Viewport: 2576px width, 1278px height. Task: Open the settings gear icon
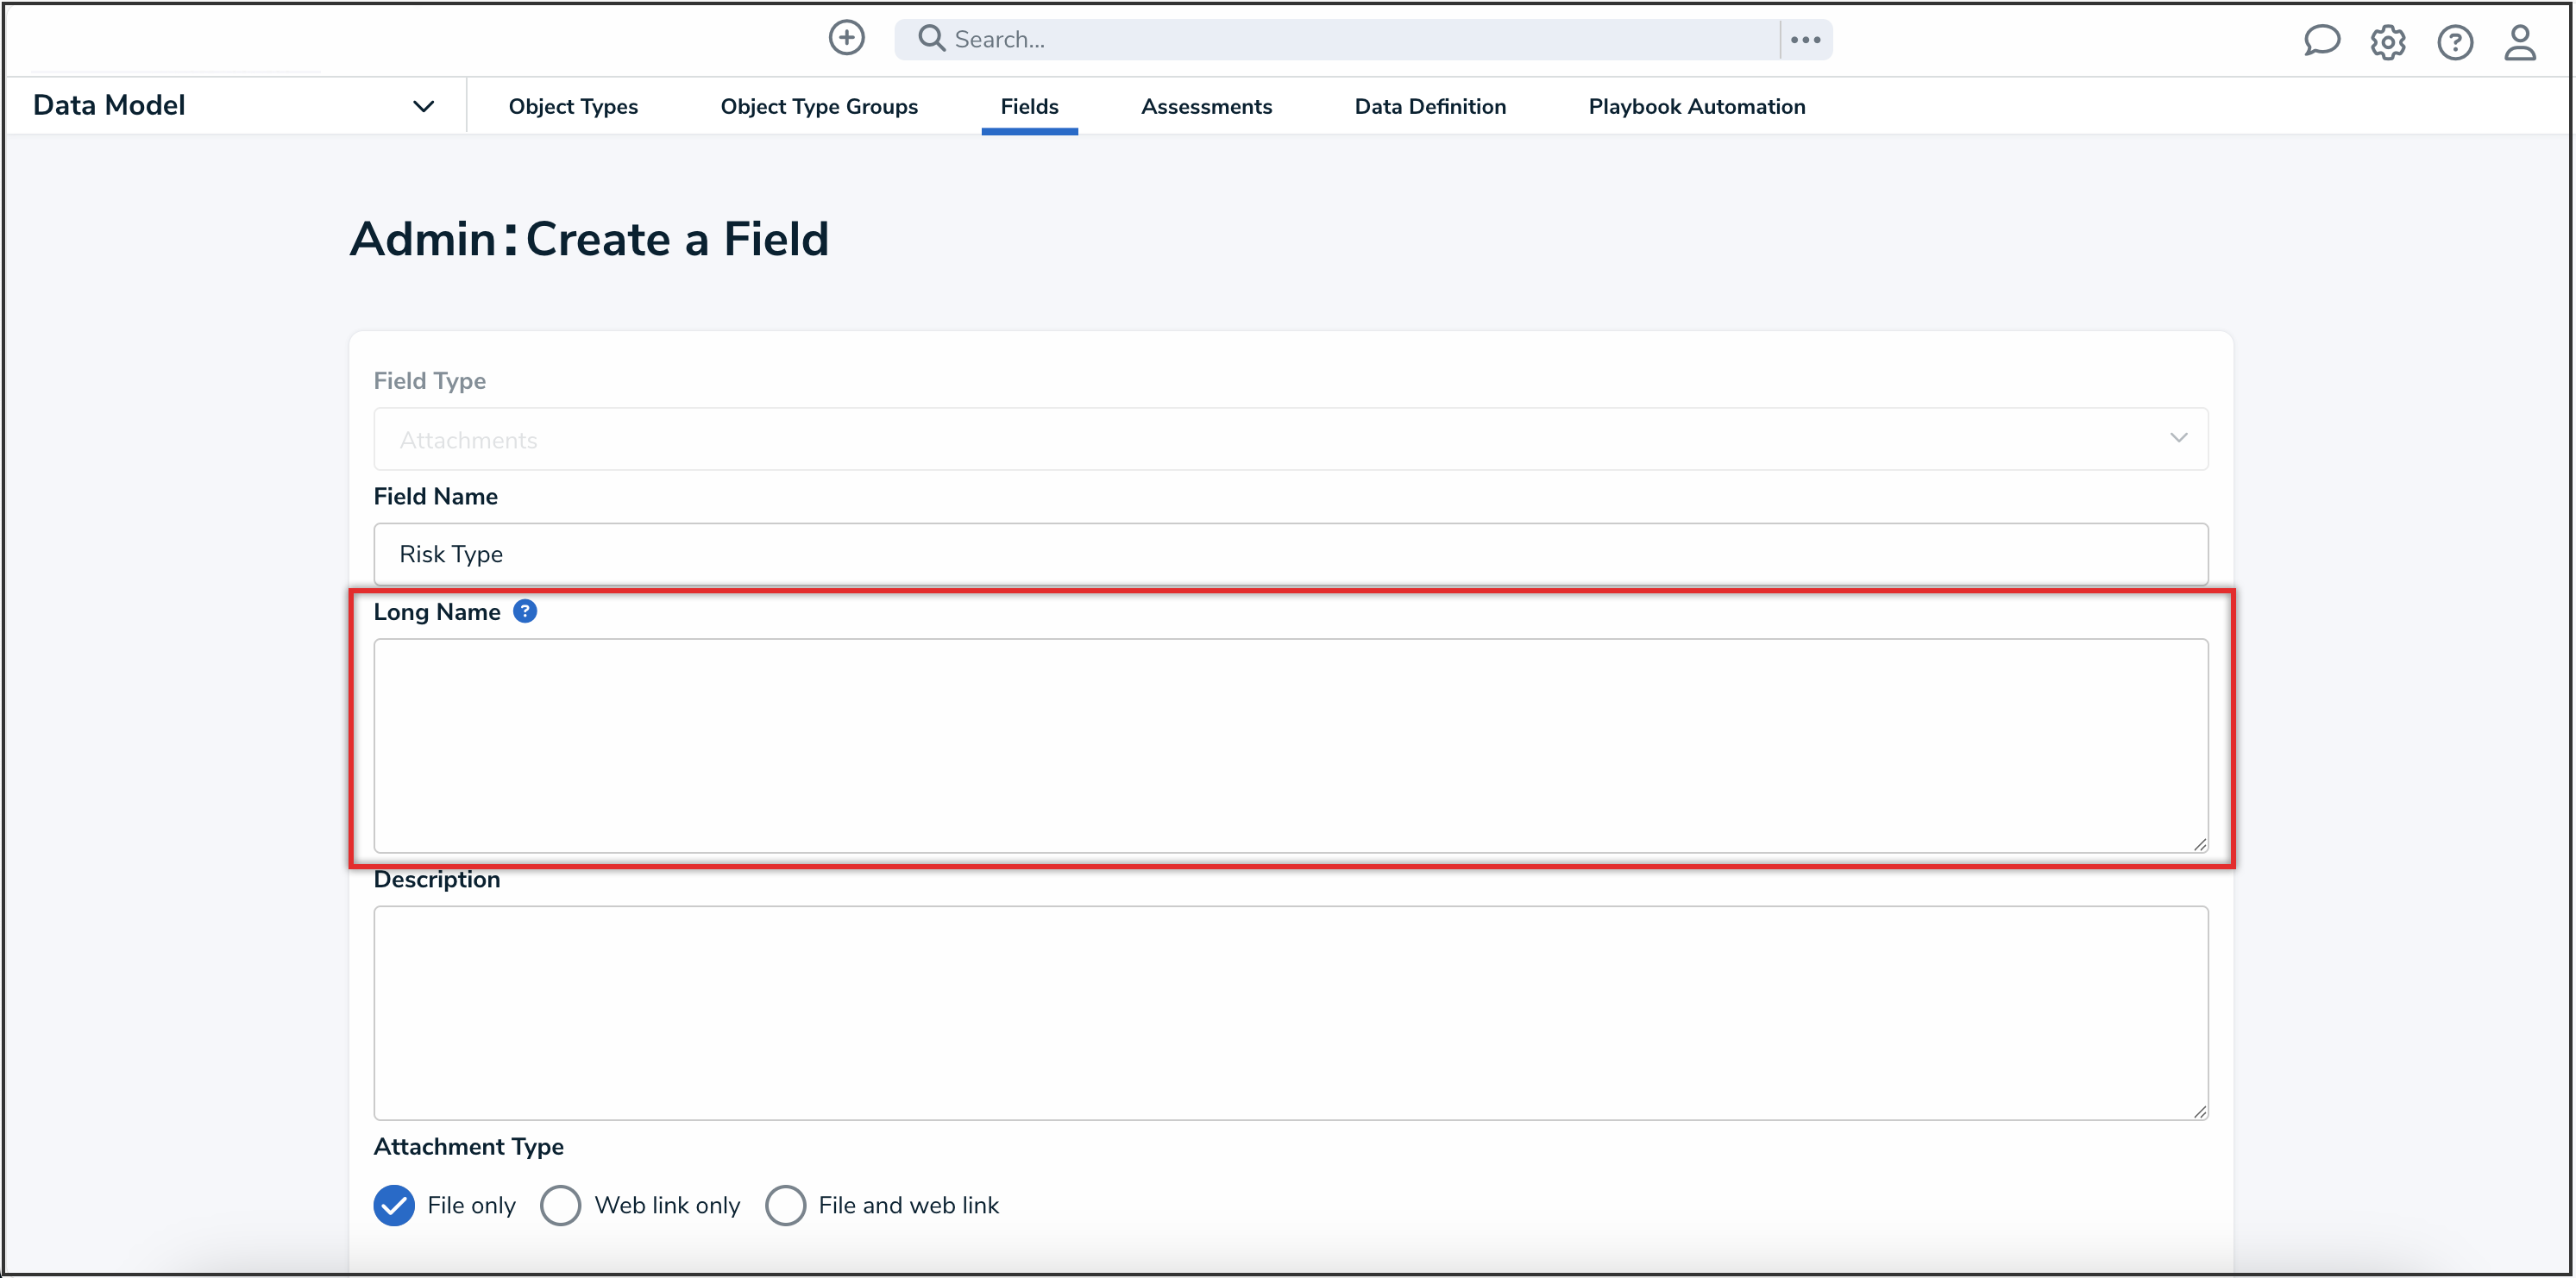[2387, 42]
